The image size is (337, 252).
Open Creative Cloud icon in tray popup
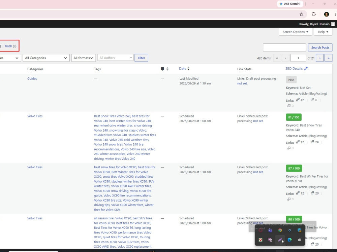(x=299, y=240)
